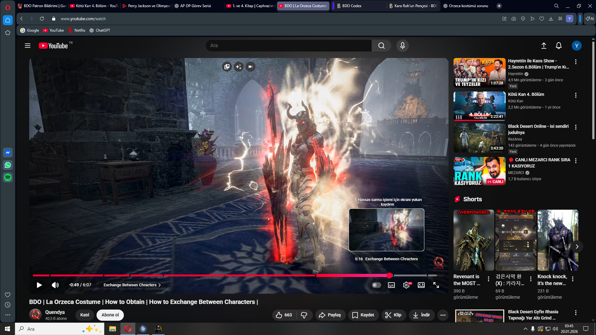
Task: Open Spotify in the Opera sidebar
Action: 8,177
